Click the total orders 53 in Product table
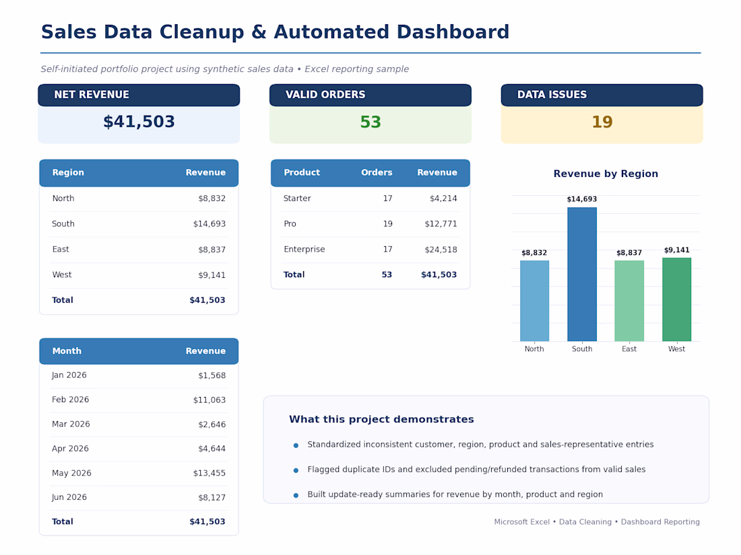 tap(387, 274)
